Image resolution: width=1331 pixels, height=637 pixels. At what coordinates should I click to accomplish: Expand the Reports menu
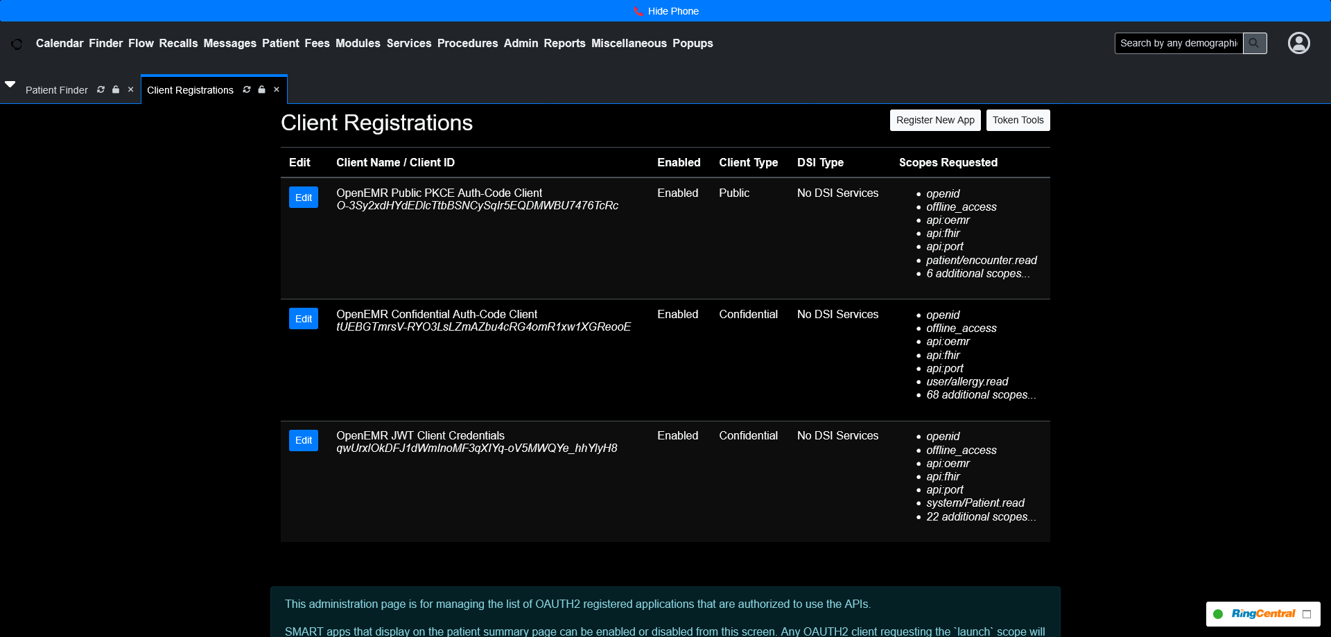(x=564, y=43)
